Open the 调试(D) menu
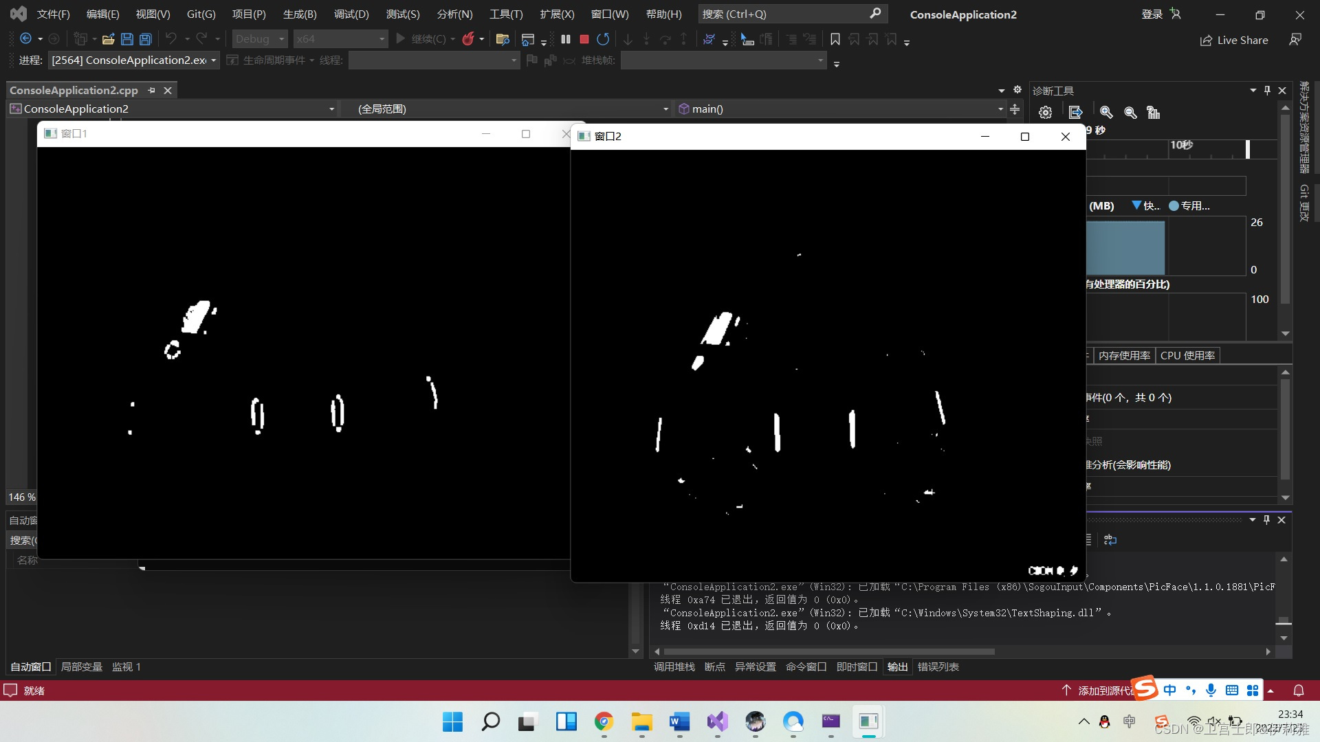Viewport: 1320px width, 742px height. point(351,14)
